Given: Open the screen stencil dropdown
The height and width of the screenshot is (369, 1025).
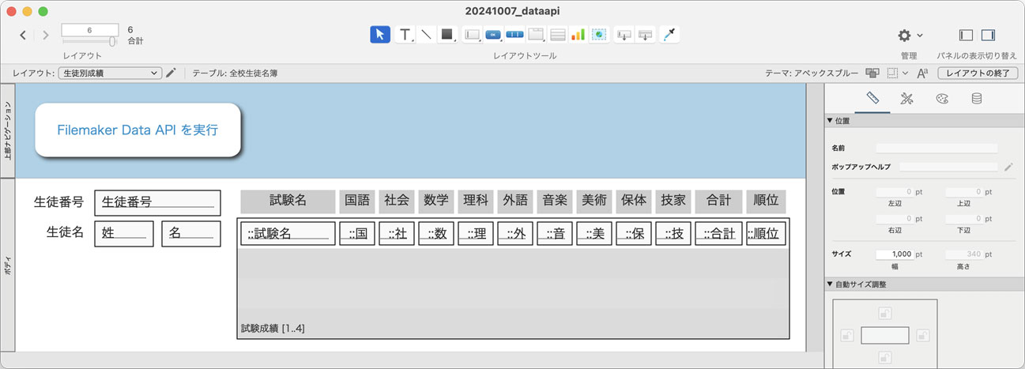Looking at the screenshot, I should pyautogui.click(x=897, y=73).
